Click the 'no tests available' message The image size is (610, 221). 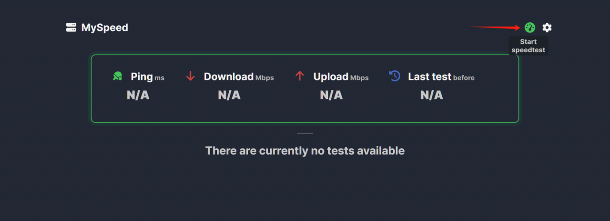pyautogui.click(x=305, y=151)
